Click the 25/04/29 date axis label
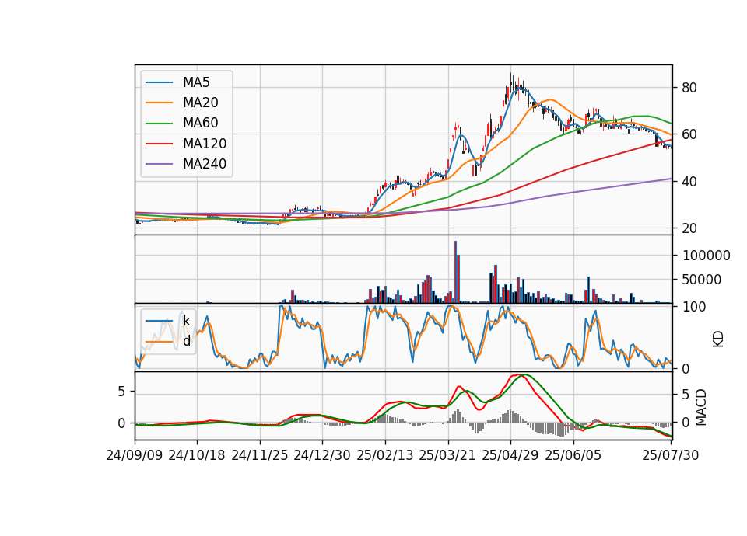The height and width of the screenshot is (536, 747). 510,456
